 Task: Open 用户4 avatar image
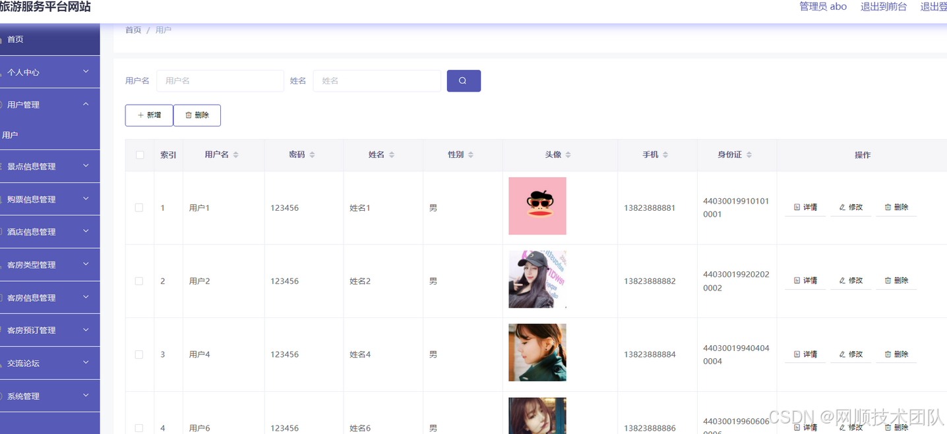[537, 352]
